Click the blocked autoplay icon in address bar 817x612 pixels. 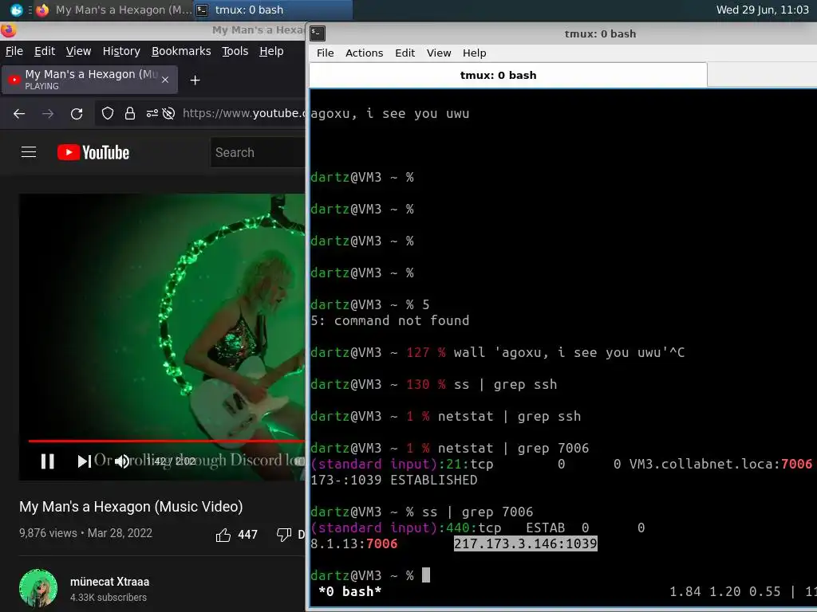[x=168, y=113]
